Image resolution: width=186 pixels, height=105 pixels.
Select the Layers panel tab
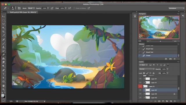tap(141, 62)
